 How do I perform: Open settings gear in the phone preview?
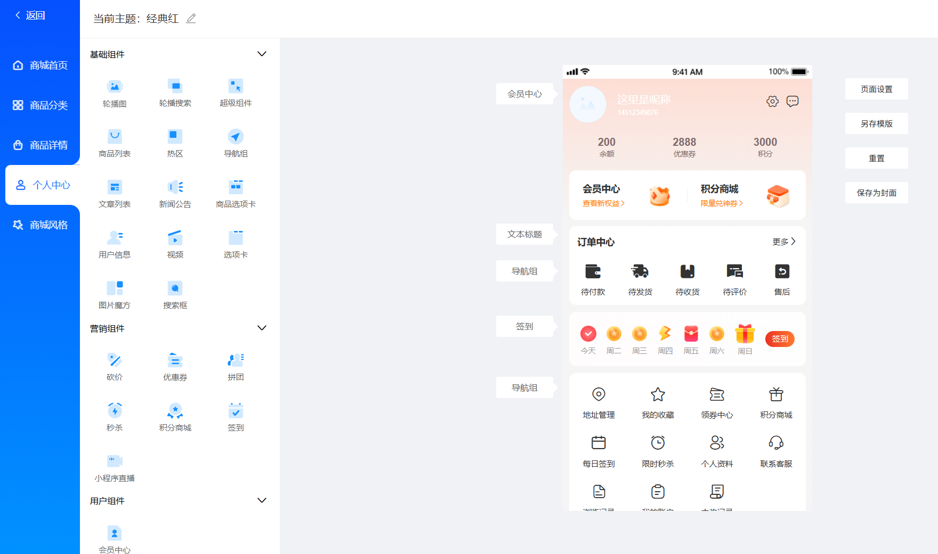(x=772, y=101)
